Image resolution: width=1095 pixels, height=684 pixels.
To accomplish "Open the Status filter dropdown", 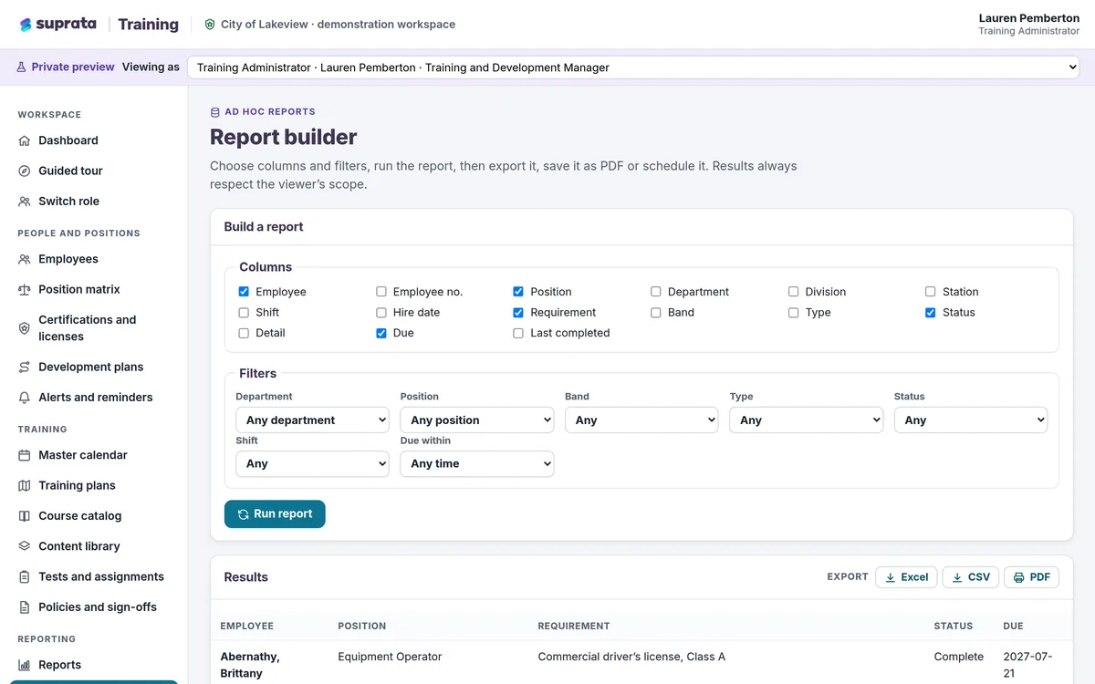I will [971, 420].
